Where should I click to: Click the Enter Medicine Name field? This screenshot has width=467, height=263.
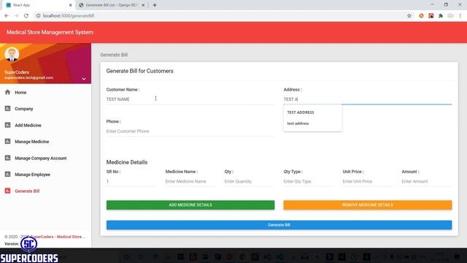tap(190, 181)
